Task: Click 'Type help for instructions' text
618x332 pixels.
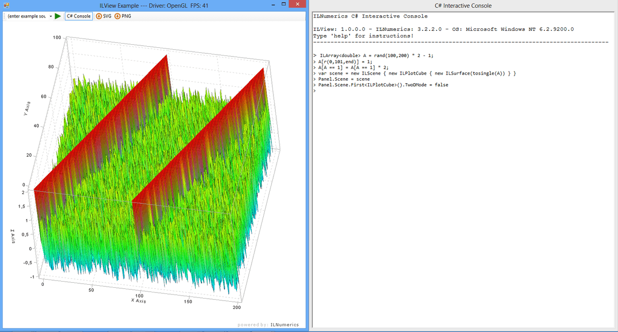Action: pos(363,35)
